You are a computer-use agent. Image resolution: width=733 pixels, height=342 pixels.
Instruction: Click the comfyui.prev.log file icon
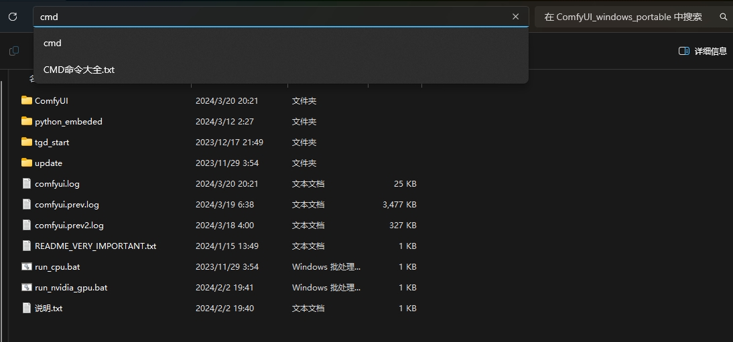tap(27, 205)
